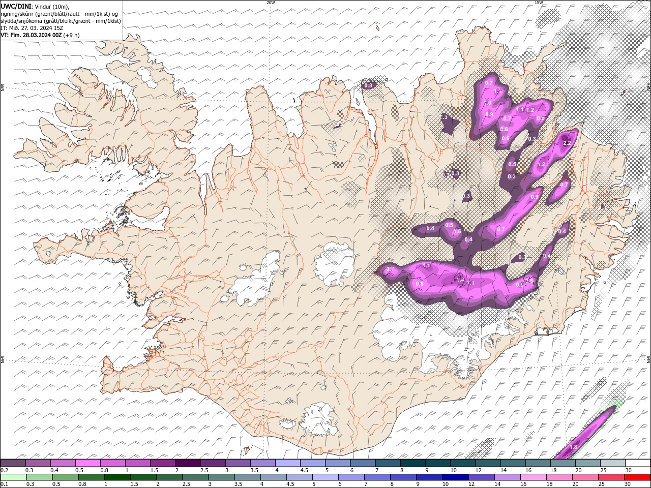Click the title line 'UWC/DINI: Vindur (10m),'
This screenshot has width=651, height=488.
(x=35, y=6)
